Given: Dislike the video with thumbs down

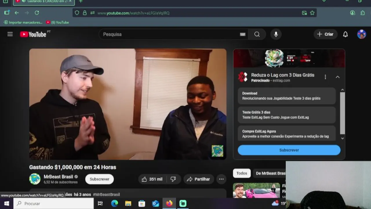Looking at the screenshot, I should [x=173, y=179].
